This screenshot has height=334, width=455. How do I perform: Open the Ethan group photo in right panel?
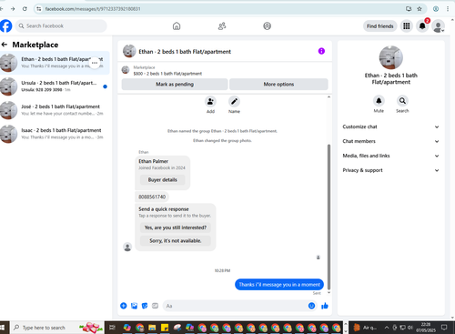pos(391,57)
